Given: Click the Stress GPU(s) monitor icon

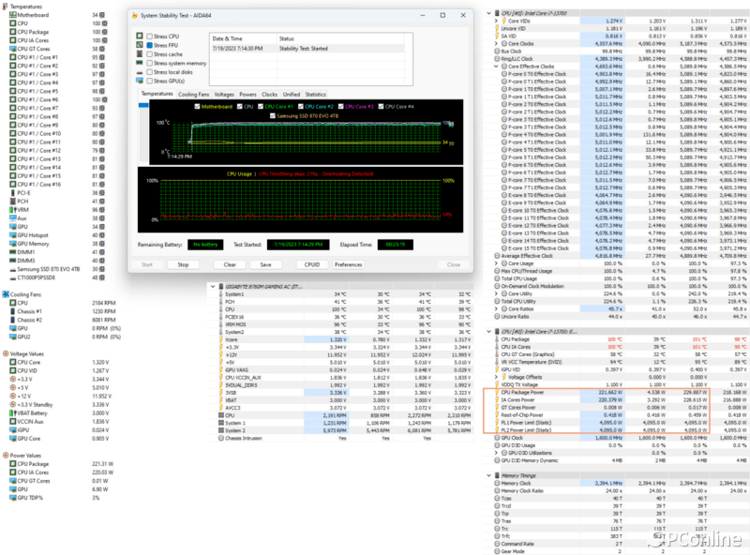Looking at the screenshot, I should pyautogui.click(x=140, y=81).
